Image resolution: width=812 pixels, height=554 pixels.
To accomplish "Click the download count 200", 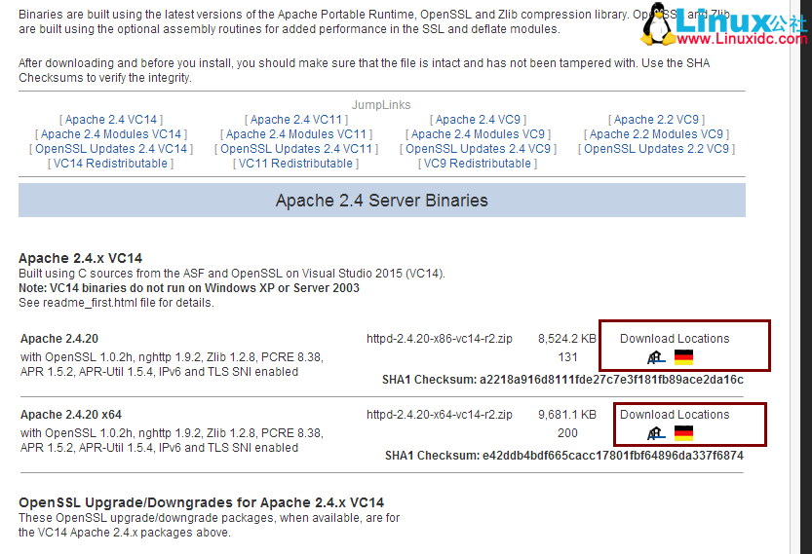I will (567, 433).
